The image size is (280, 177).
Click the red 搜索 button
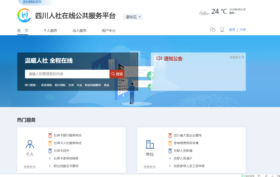117,74
